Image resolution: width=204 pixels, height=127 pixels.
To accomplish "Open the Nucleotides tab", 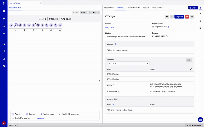I will [157, 8].
